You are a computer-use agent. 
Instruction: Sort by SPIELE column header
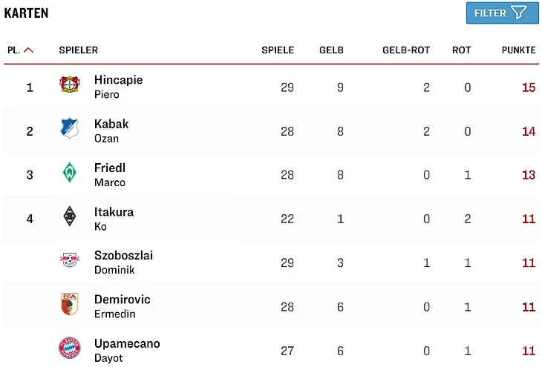coord(278,50)
